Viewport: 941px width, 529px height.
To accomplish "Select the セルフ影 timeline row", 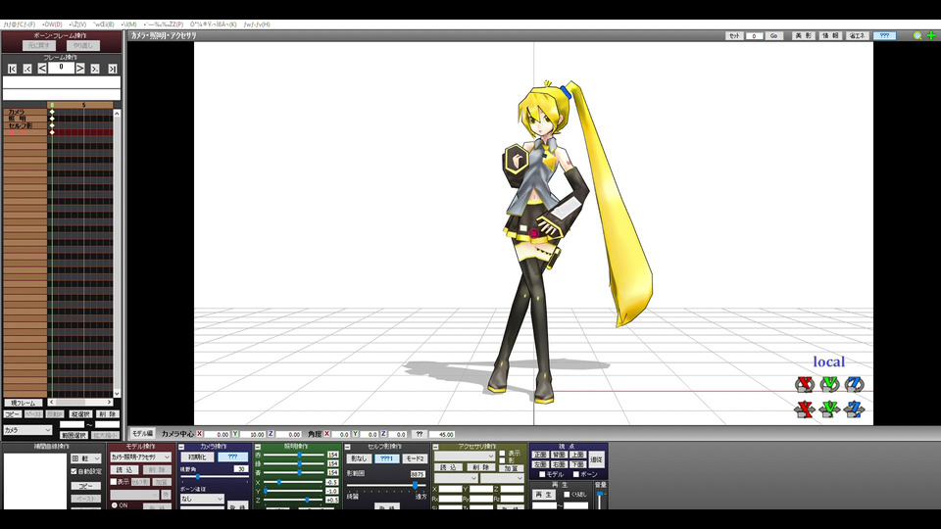I will [25, 125].
